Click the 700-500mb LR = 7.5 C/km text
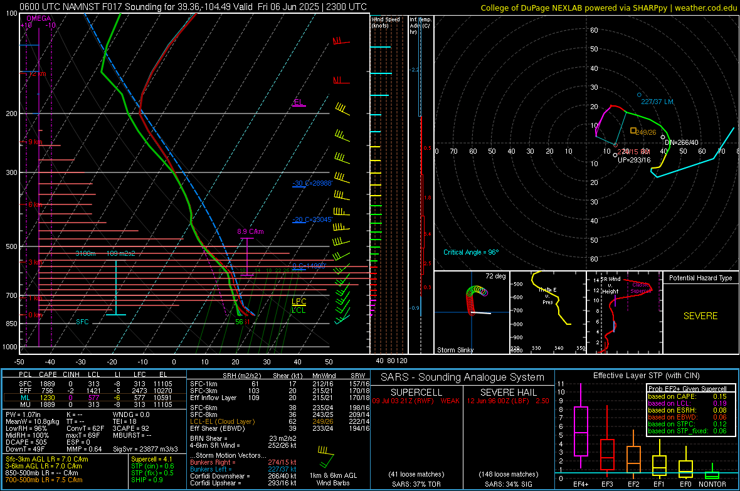The height and width of the screenshot is (491, 740). (44, 480)
